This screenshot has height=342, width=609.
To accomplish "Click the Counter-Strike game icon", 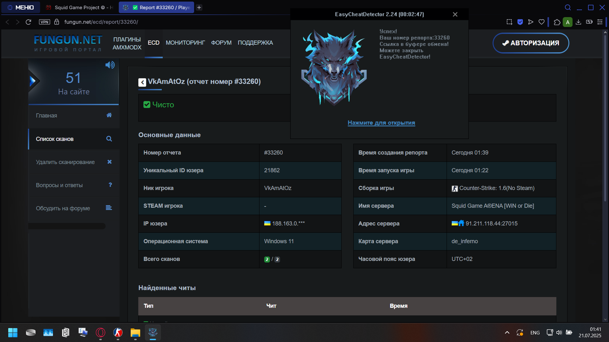I will [455, 188].
